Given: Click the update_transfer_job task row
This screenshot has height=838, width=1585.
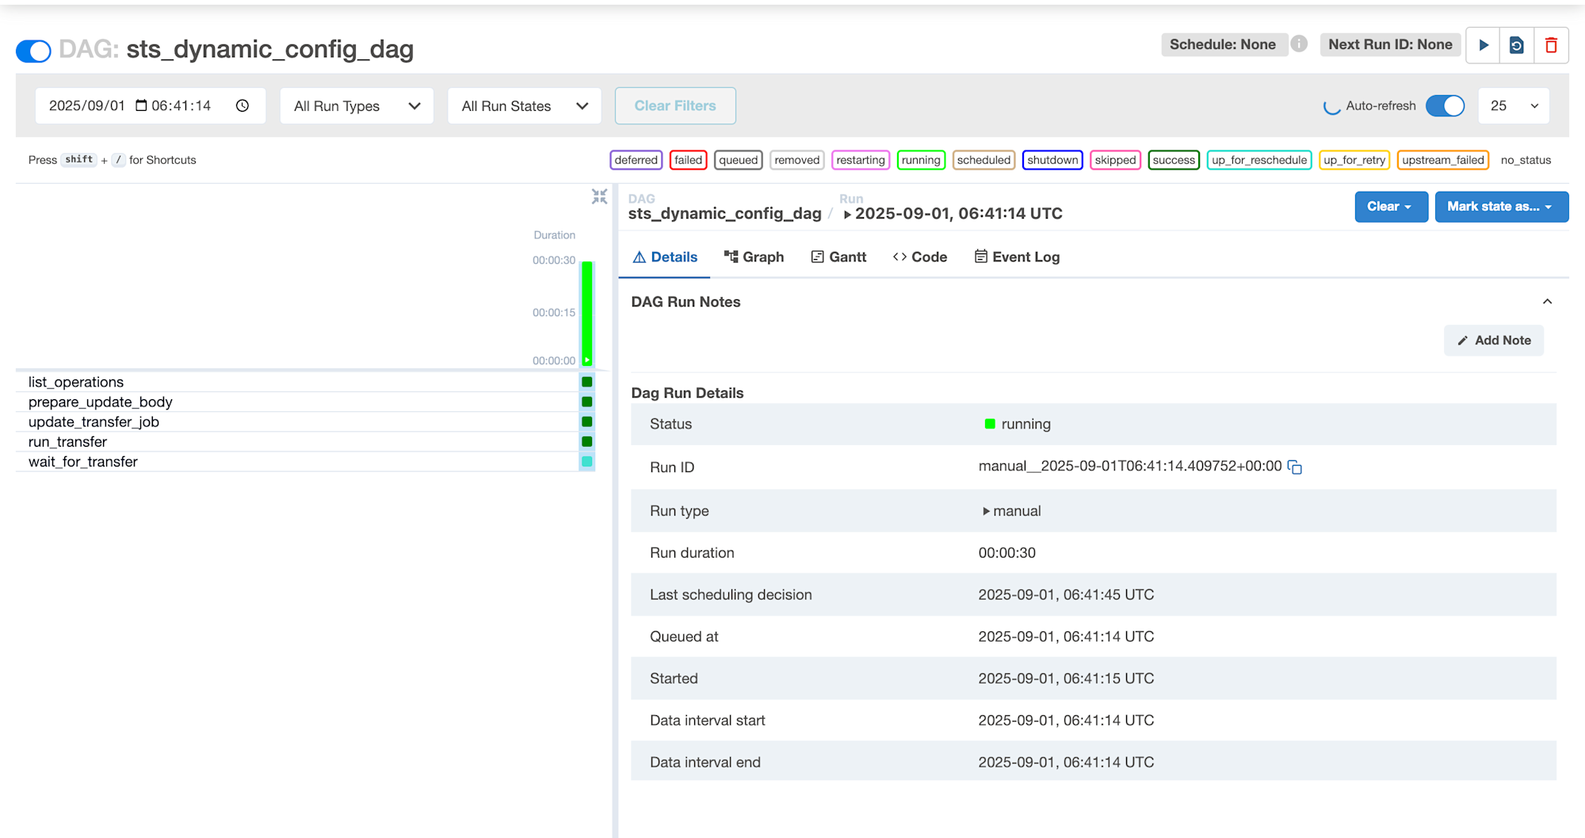Looking at the screenshot, I should pyautogui.click(x=305, y=421).
